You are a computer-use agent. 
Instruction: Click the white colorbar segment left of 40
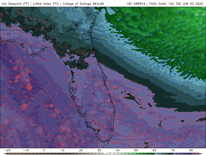coord(112,154)
